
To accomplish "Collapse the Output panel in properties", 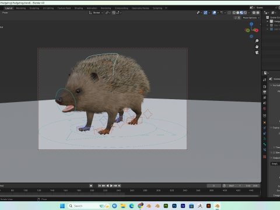I will coord(271,158).
